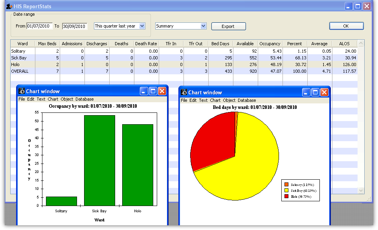Click the yellow Sick Bay legend swatch
This screenshot has height=230, width=378.
coord(286,190)
